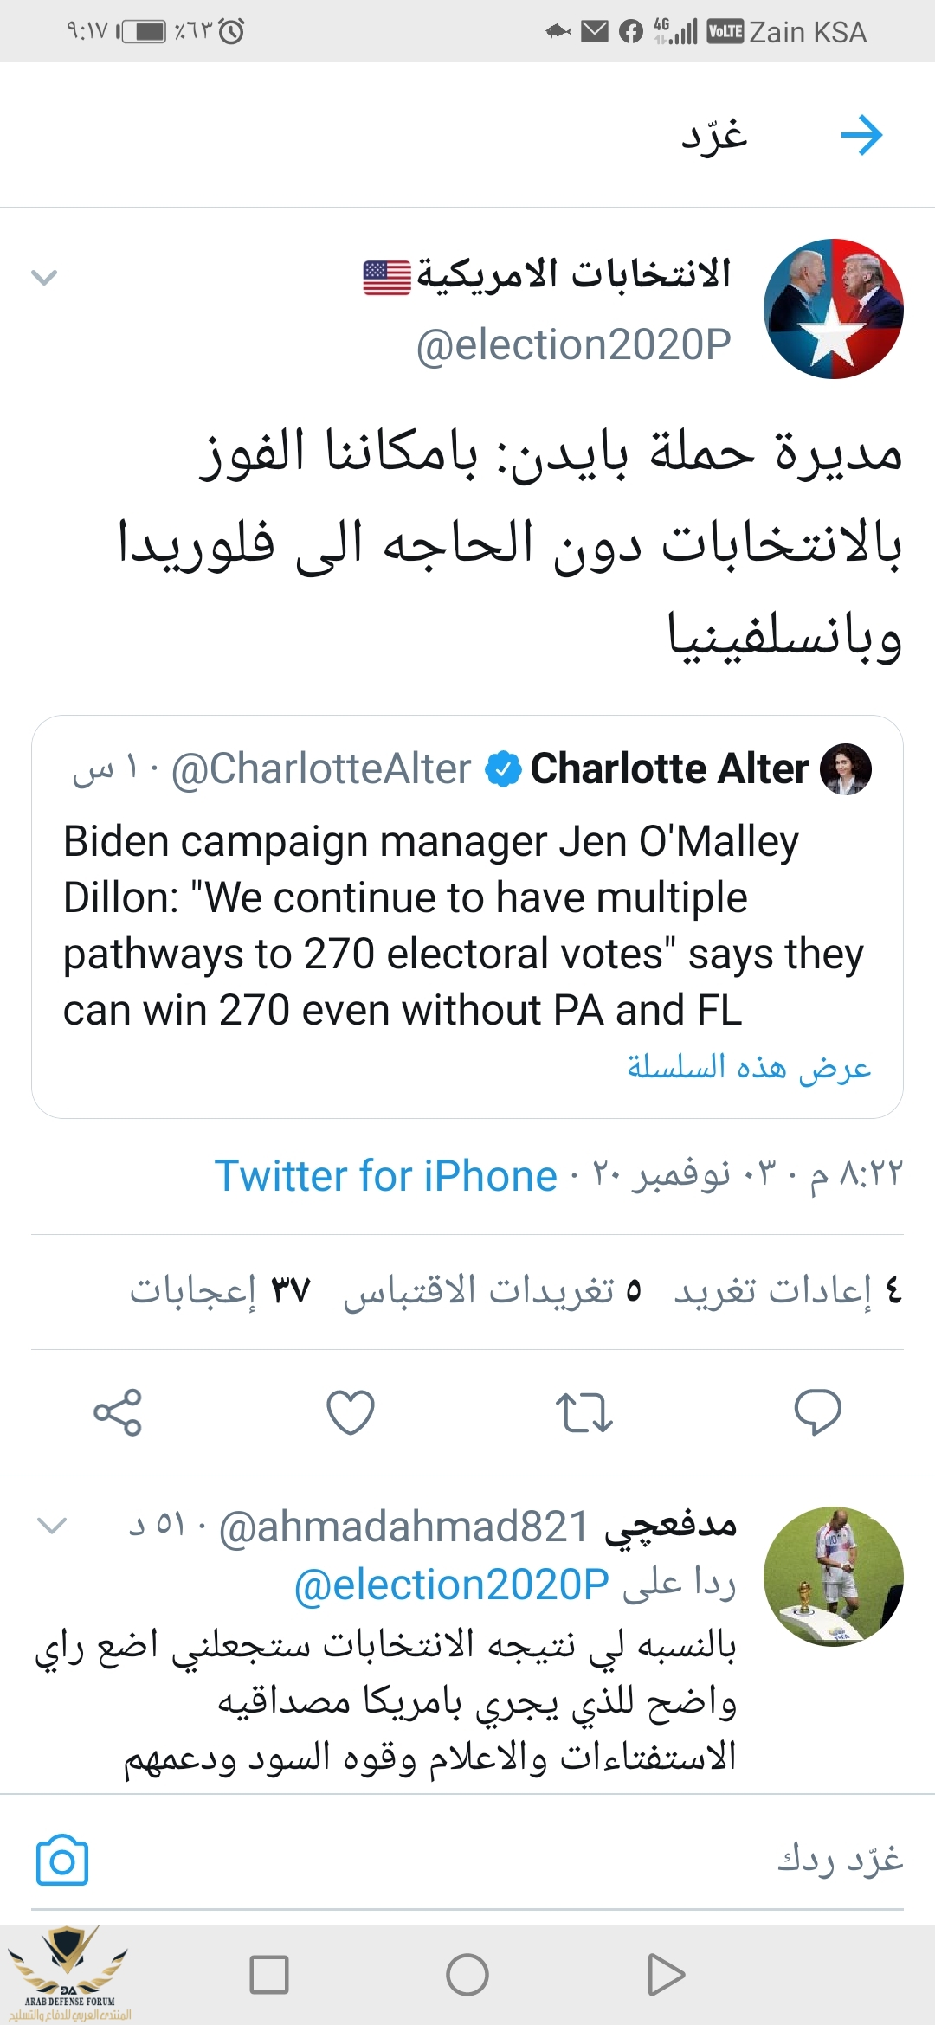Reply using the speech bubble icon

point(817,1411)
